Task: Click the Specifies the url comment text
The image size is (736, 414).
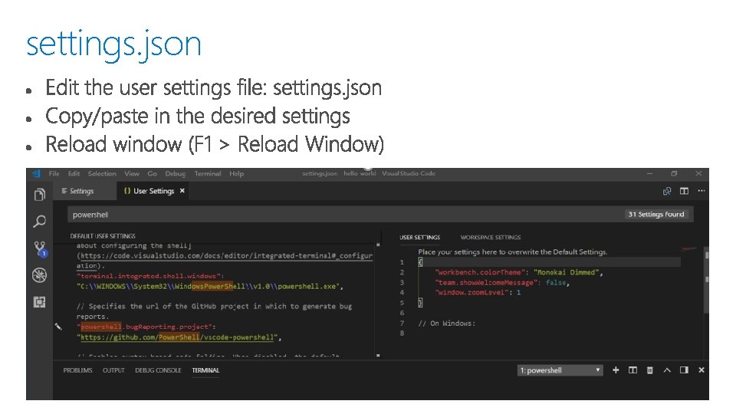Action: click(x=214, y=311)
